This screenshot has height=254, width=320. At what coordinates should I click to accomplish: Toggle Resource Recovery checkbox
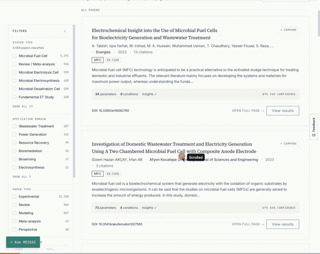14,143
